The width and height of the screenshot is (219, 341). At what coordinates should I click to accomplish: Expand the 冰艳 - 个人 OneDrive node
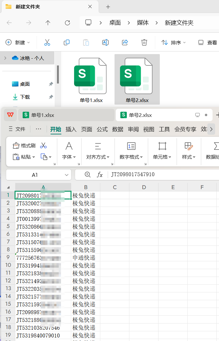(x=5, y=58)
